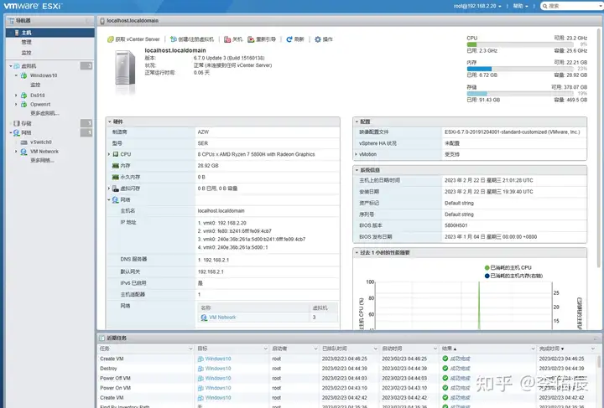The image size is (604, 408).
Task: Click the CPU usage bar
Action: click(520, 44)
